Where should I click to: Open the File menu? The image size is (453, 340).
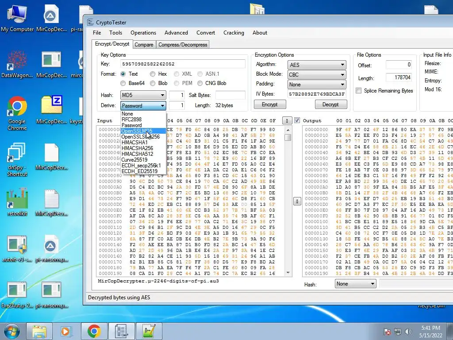(97, 33)
